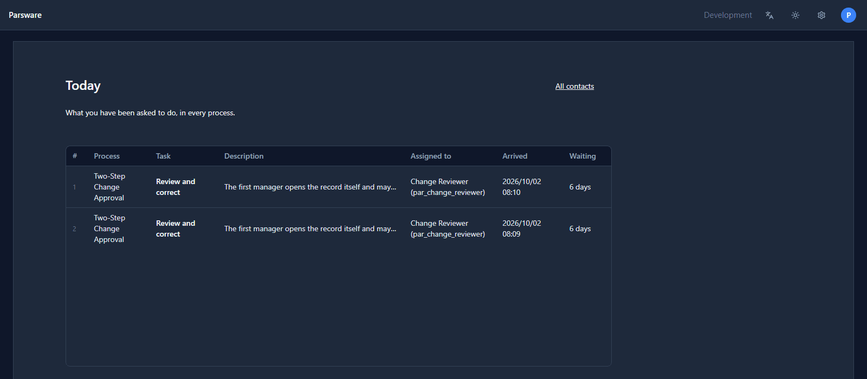Open Review and correct task arrived 08:09
Viewport: 867px width, 379px height.
pyautogui.click(x=176, y=228)
